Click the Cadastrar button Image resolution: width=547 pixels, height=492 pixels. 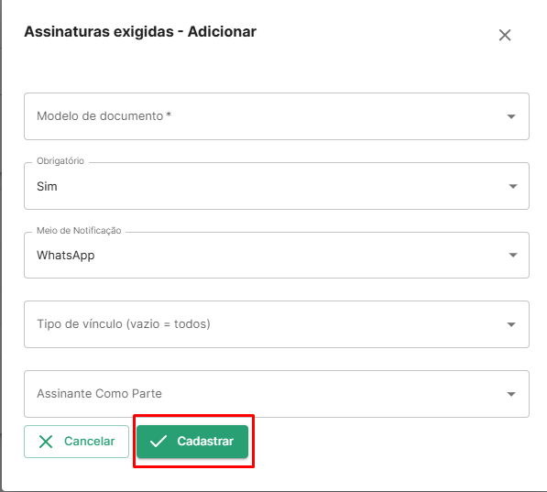pyautogui.click(x=192, y=442)
